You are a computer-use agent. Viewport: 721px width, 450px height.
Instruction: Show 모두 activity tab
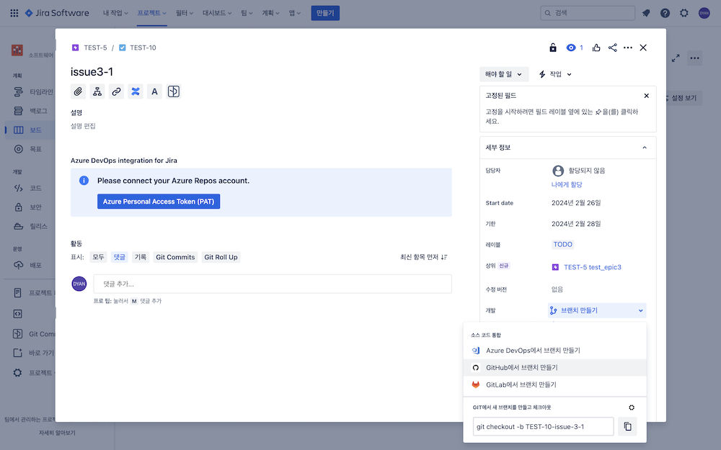pyautogui.click(x=98, y=257)
